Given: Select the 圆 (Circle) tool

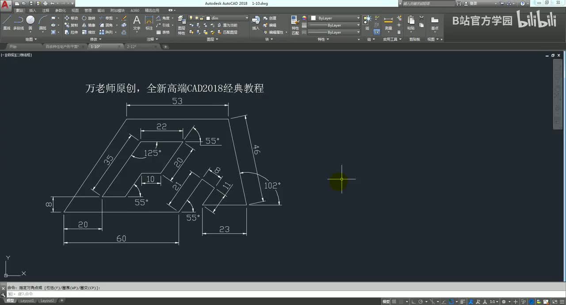Looking at the screenshot, I should point(30,23).
